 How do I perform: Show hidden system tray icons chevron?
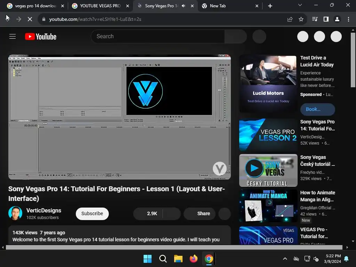(285, 259)
